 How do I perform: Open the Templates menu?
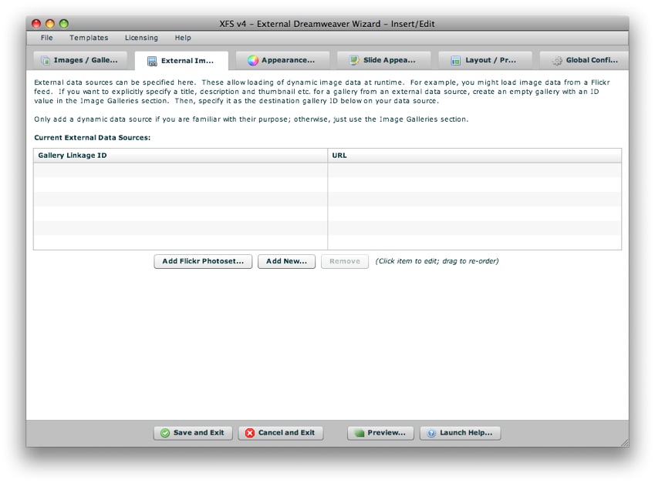[x=89, y=38]
